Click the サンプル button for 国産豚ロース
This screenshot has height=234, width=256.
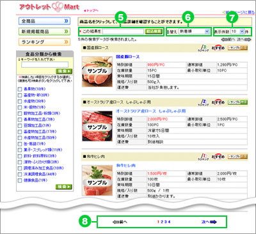[237, 48]
